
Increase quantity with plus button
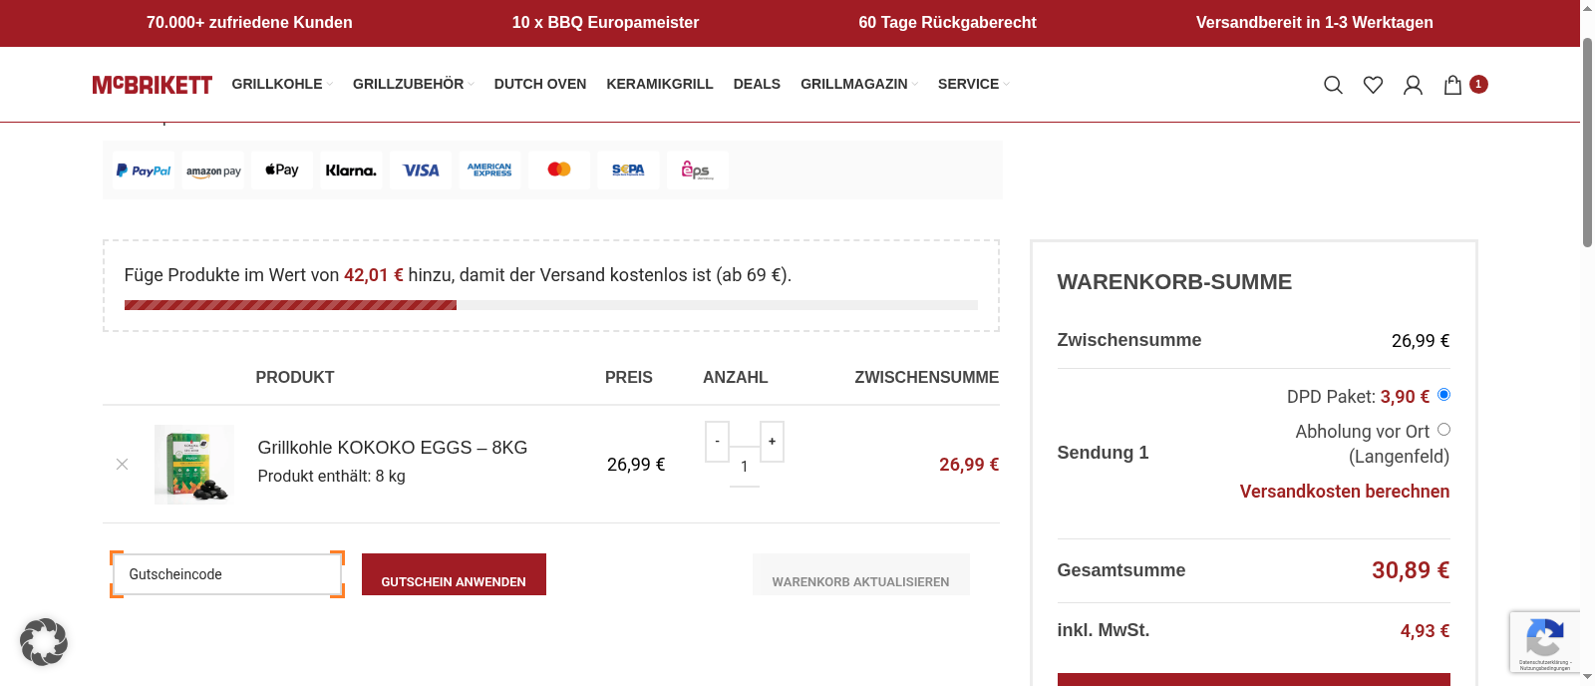coord(772,442)
